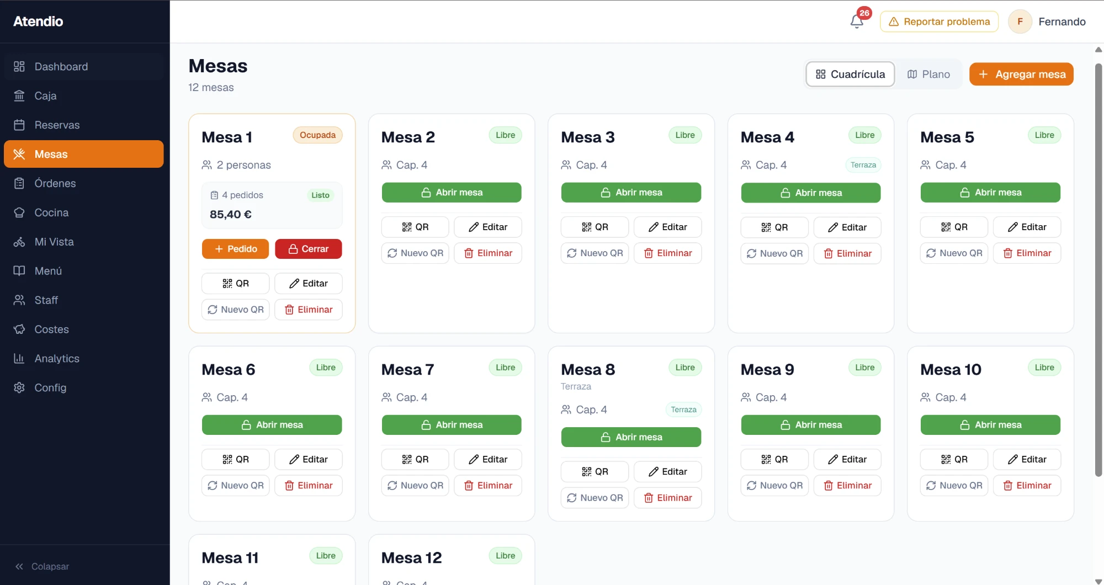The image size is (1104, 585).
Task: Switch to Plano view
Action: [x=928, y=75]
